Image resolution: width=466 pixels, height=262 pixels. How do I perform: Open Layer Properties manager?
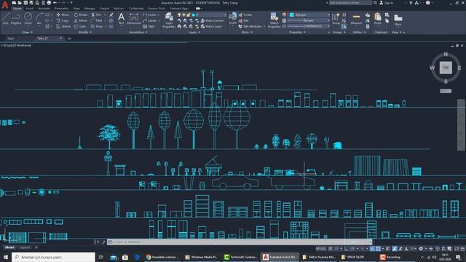(169, 20)
